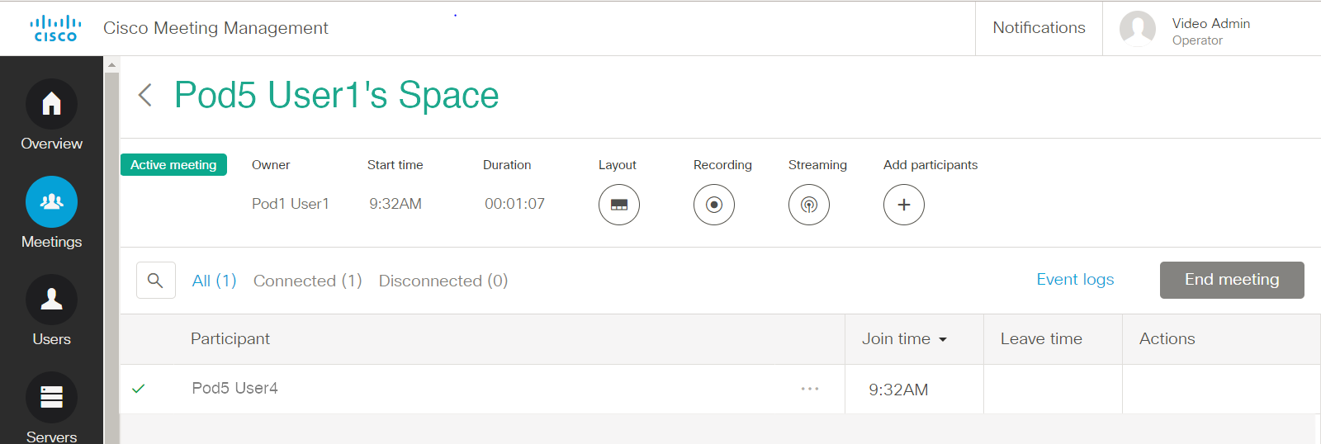Select the All (1) filter tab

[214, 281]
